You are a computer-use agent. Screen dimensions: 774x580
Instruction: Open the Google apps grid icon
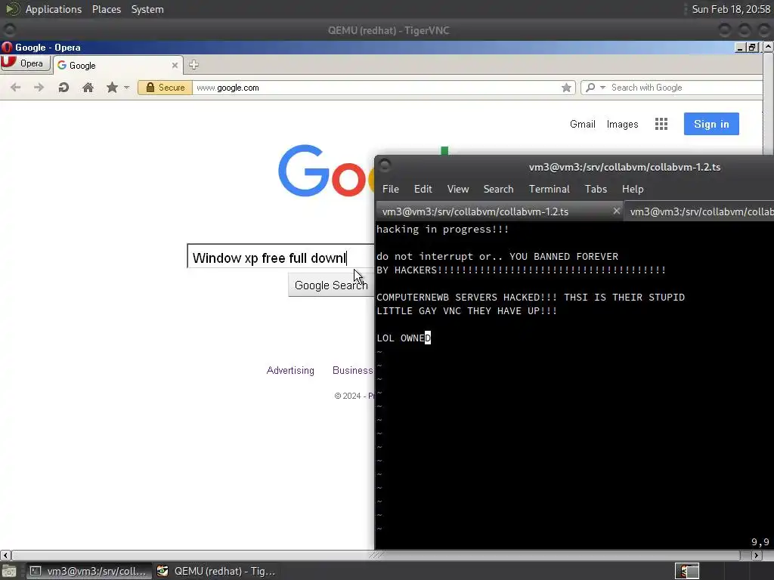[x=661, y=124]
